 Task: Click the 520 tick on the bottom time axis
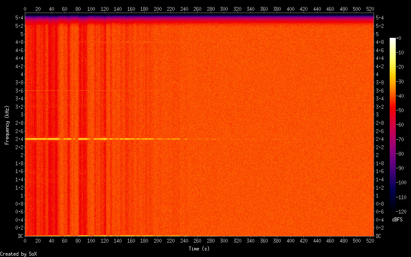tap(370, 241)
